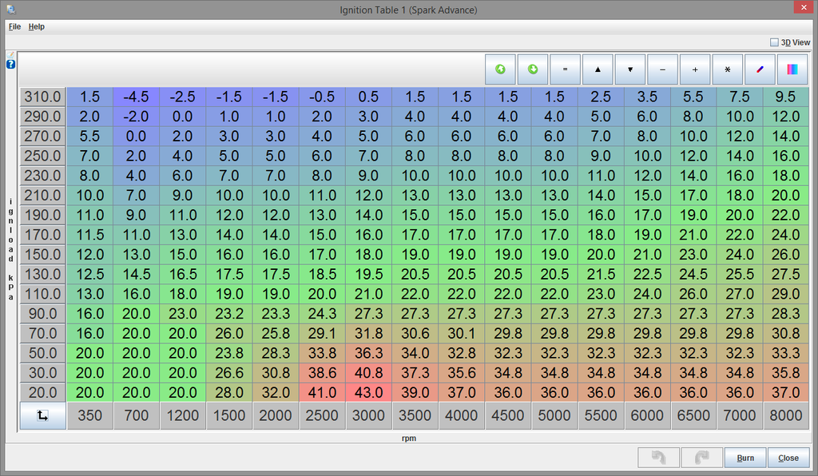Click the Burn button

[x=745, y=458]
